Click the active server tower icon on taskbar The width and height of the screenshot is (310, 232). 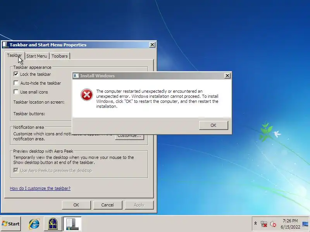click(72, 224)
